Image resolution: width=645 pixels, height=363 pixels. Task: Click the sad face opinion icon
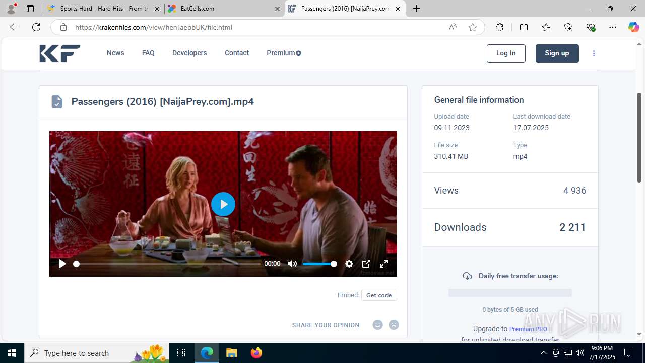click(394, 325)
